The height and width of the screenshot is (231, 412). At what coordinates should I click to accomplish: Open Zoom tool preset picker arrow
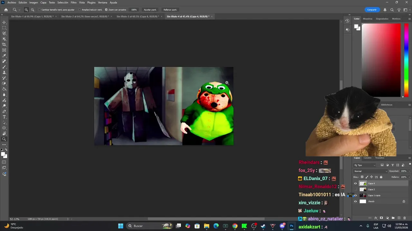coord(19,10)
